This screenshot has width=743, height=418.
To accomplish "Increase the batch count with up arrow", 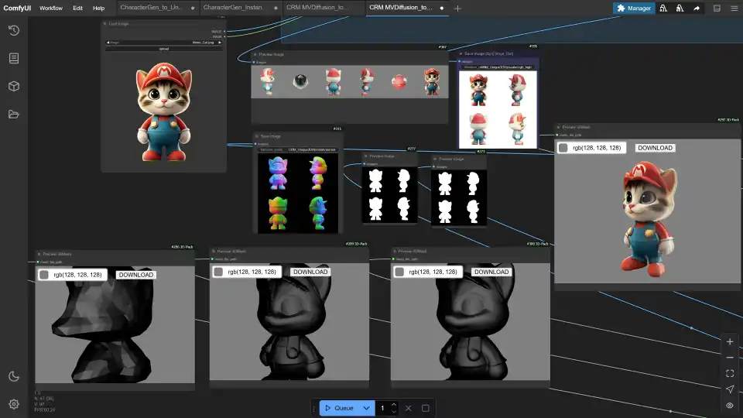I will [394, 405].
